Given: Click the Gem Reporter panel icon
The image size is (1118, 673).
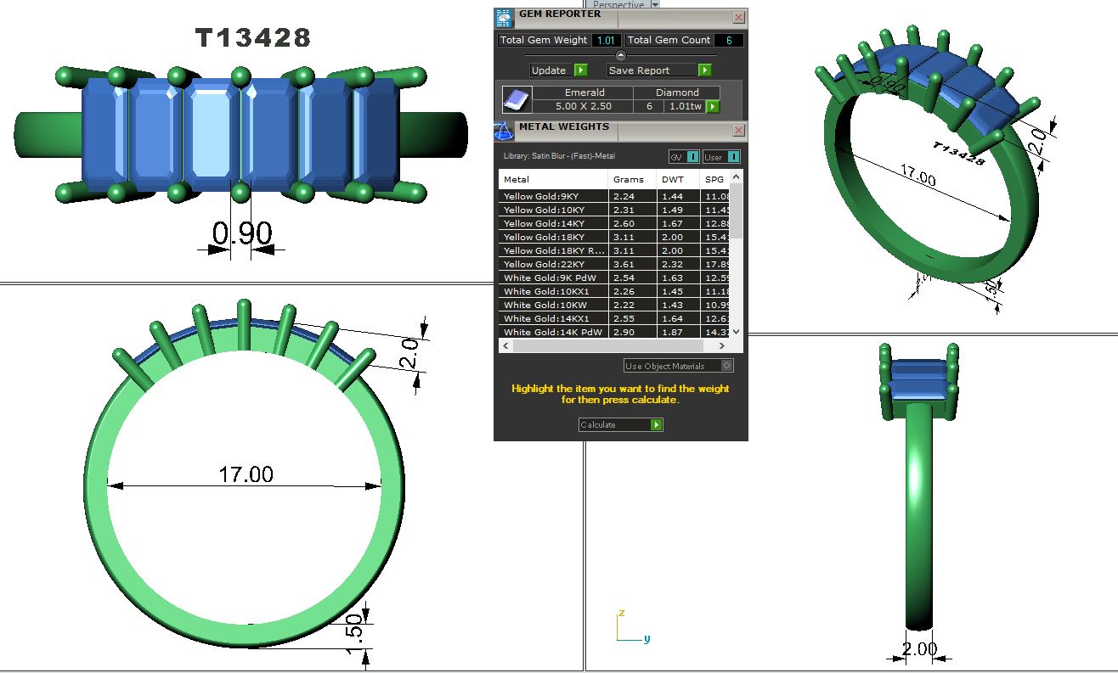Looking at the screenshot, I should click(504, 17).
